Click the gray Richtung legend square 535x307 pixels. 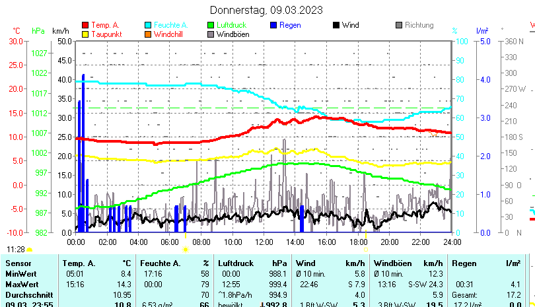point(399,25)
